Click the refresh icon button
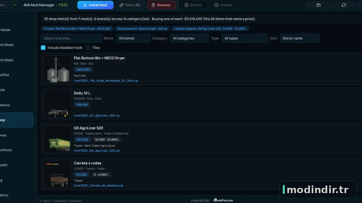This screenshot has width=362, height=203. pyautogui.click(x=344, y=5)
